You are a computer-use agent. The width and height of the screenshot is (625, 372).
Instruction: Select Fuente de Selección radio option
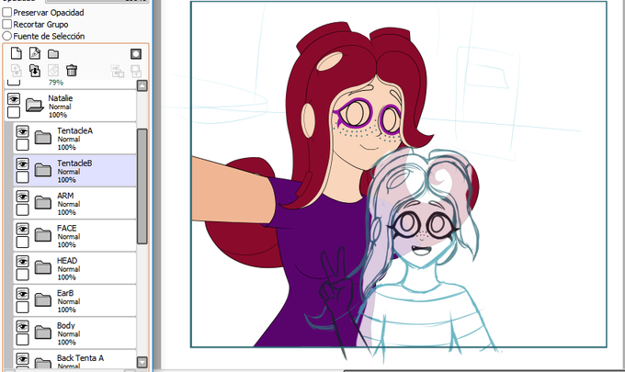(7, 36)
